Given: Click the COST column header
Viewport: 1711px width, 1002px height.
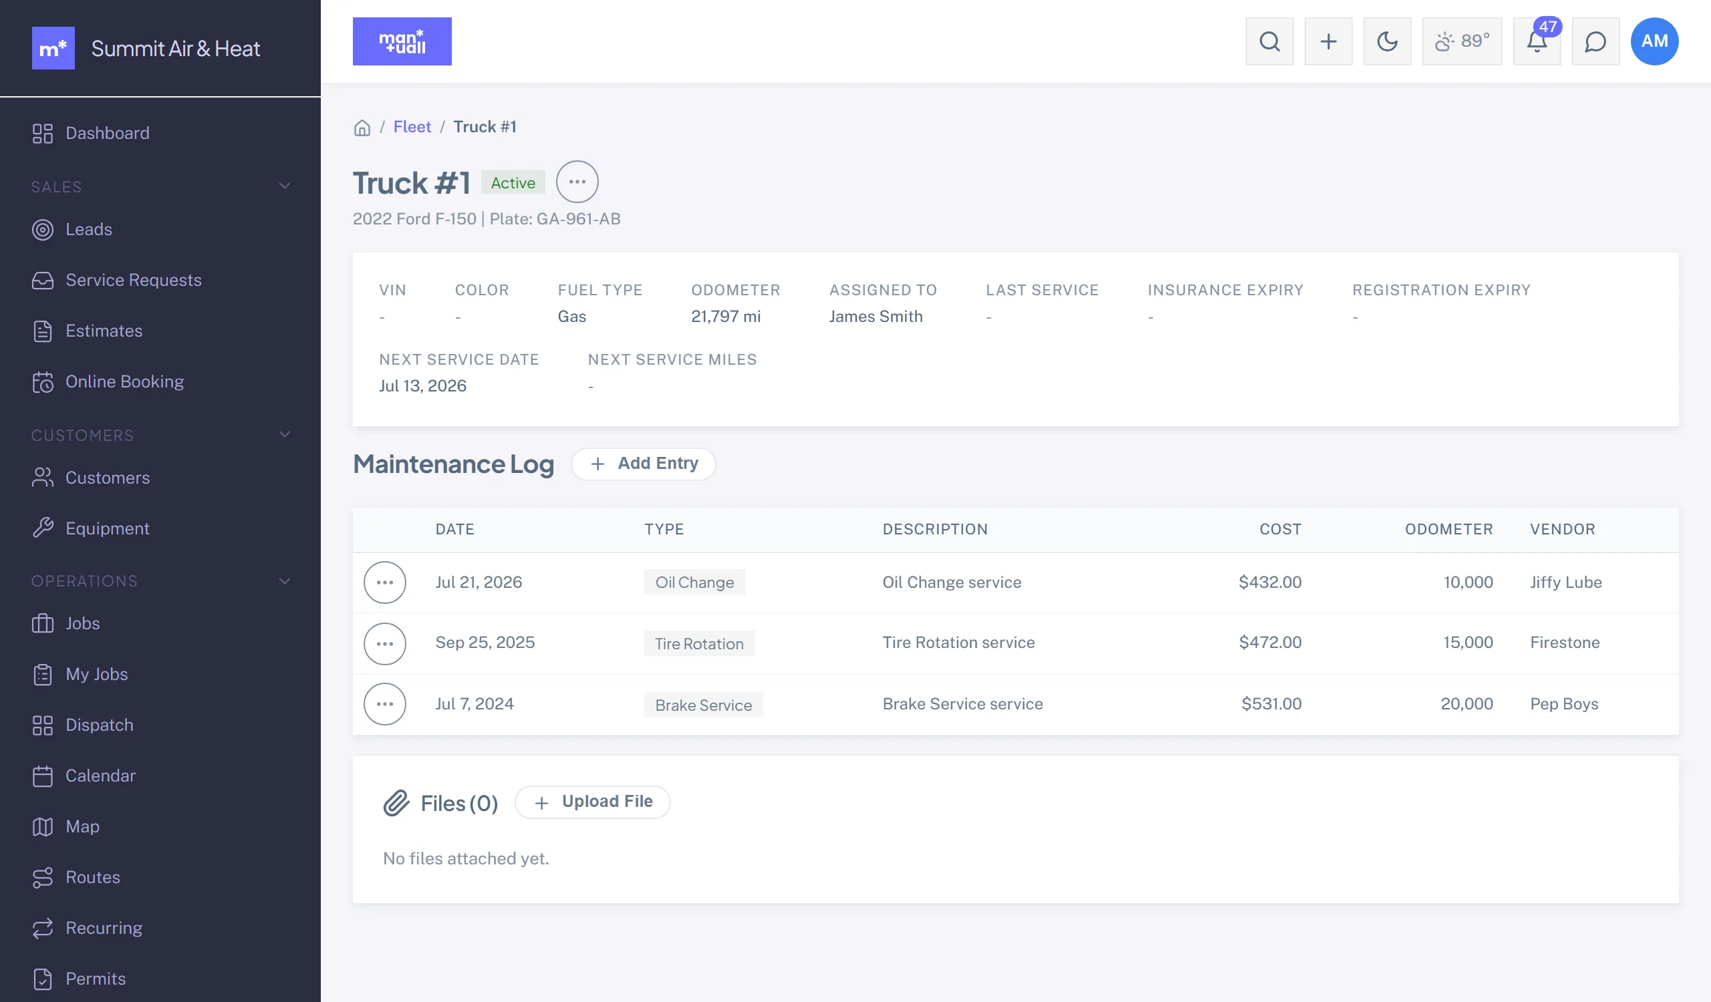Looking at the screenshot, I should pyautogui.click(x=1281, y=529).
